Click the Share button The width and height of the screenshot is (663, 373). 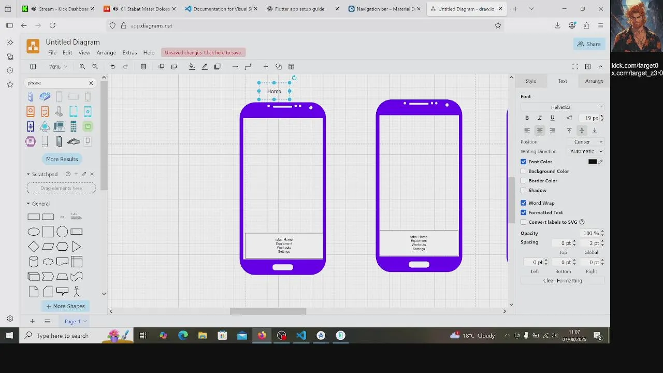(x=589, y=44)
